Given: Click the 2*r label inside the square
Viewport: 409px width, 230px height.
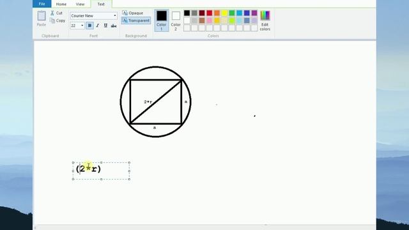Looking at the screenshot, I should click(x=148, y=102).
